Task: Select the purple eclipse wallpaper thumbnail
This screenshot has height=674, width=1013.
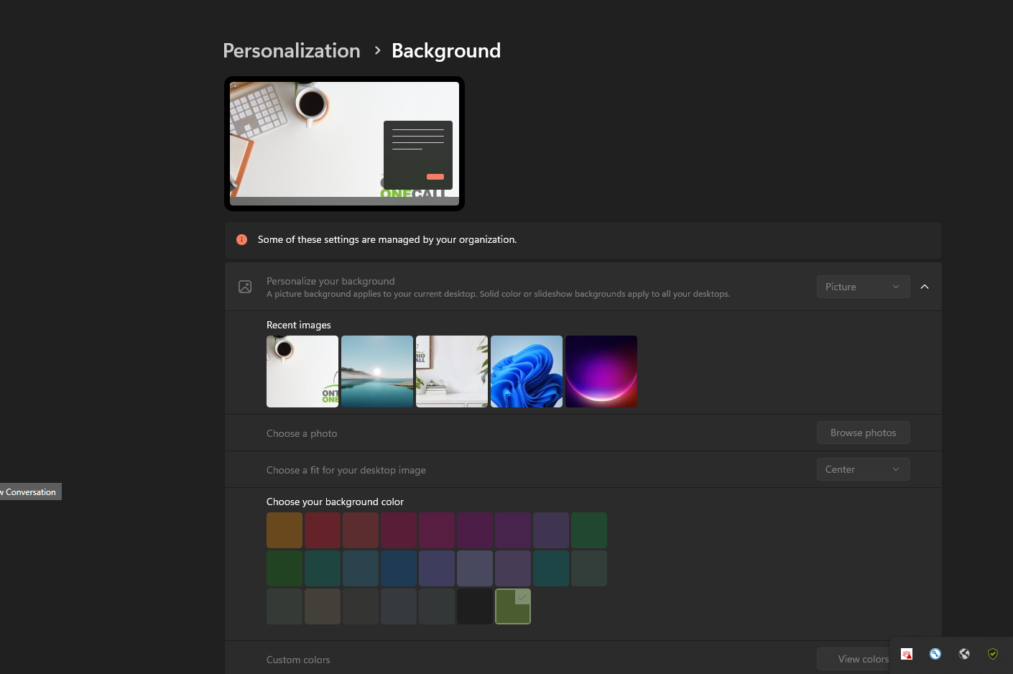Action: coord(601,371)
